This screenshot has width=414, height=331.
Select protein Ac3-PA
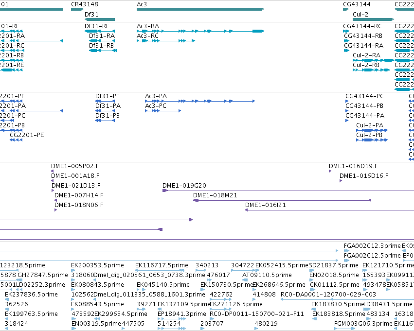pos(200,101)
